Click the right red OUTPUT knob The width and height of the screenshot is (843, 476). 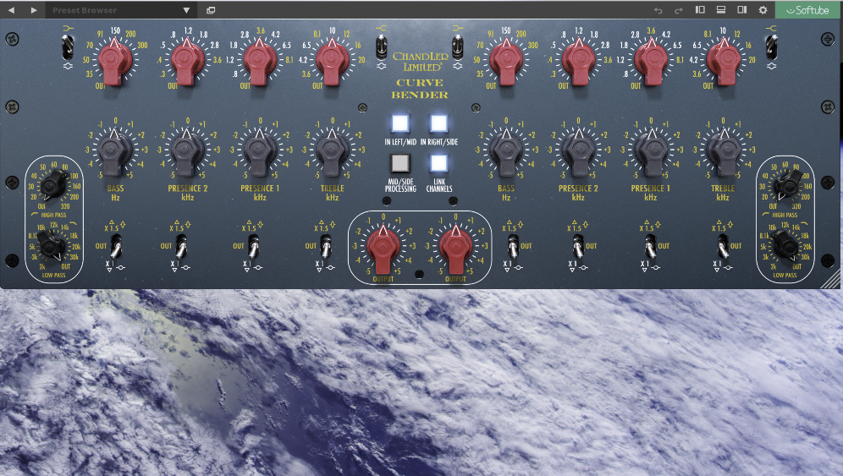click(x=455, y=249)
